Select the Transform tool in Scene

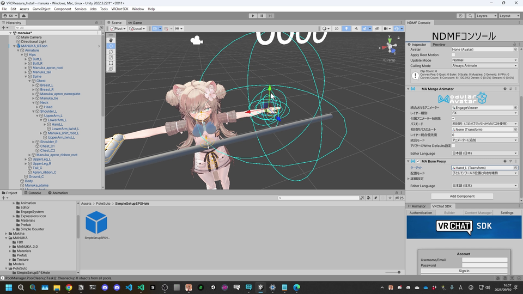(x=111, y=69)
